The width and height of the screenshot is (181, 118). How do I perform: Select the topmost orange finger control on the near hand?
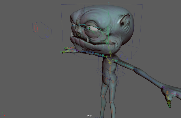pyautogui.click(x=168, y=92)
